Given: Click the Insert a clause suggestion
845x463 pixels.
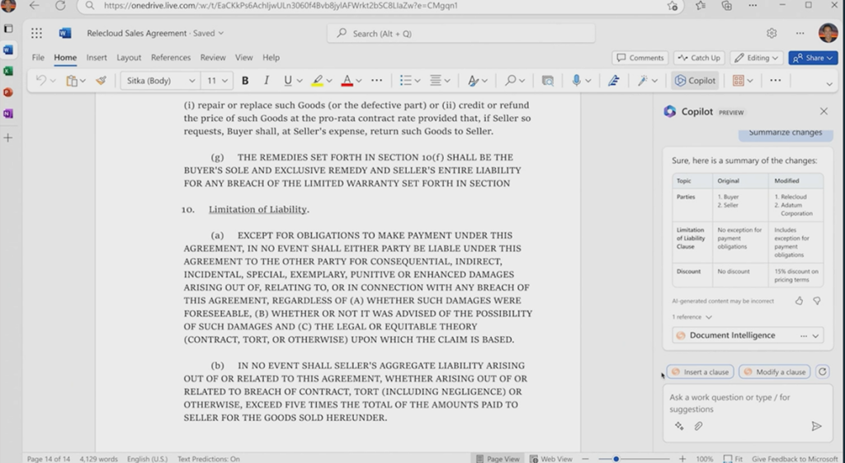Looking at the screenshot, I should tap(700, 372).
